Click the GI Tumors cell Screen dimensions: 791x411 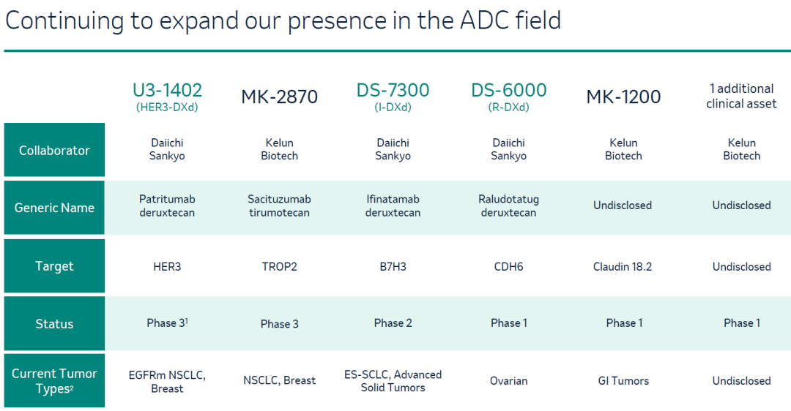click(x=623, y=381)
